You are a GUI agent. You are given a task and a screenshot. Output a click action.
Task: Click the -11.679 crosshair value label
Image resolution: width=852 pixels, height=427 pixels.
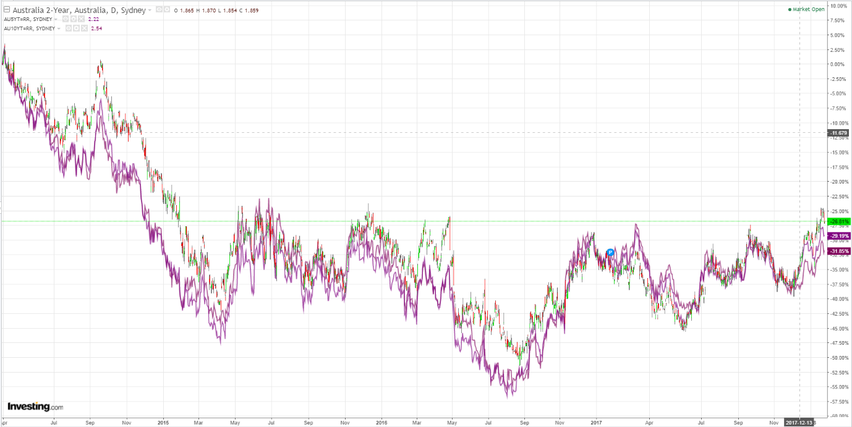839,133
